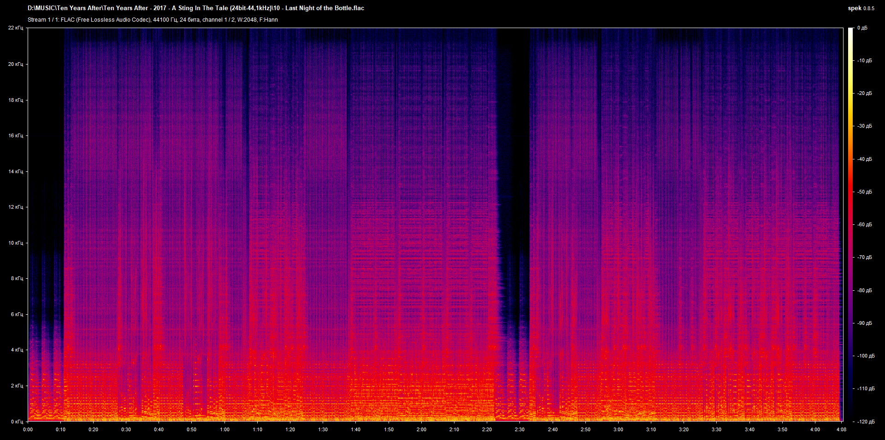Click the file path title of the FLAC track
The image size is (885, 440).
[195, 8]
